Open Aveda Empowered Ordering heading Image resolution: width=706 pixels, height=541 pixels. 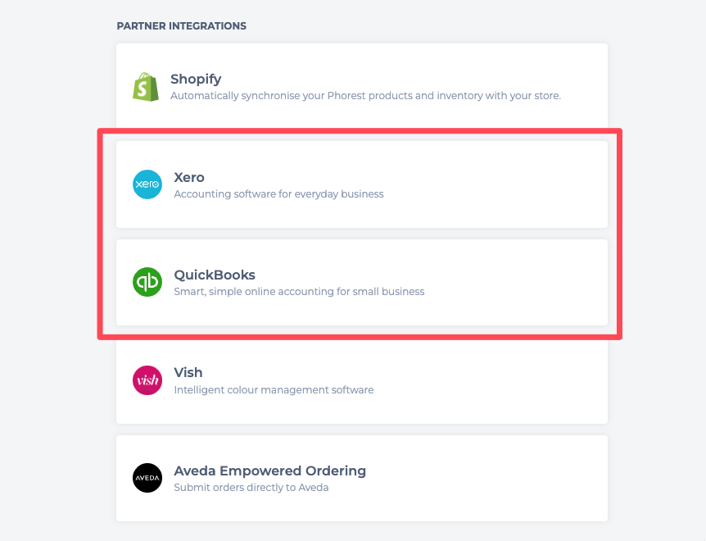269,471
